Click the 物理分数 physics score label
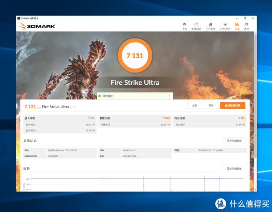The image size is (272, 212). [105, 118]
